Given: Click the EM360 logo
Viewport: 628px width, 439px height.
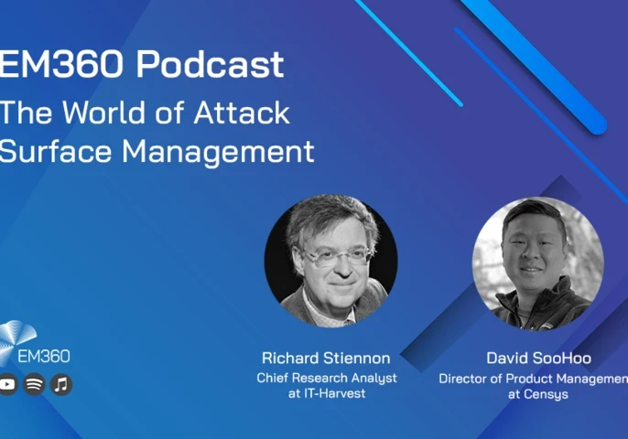Looking at the screenshot, I should (35, 343).
